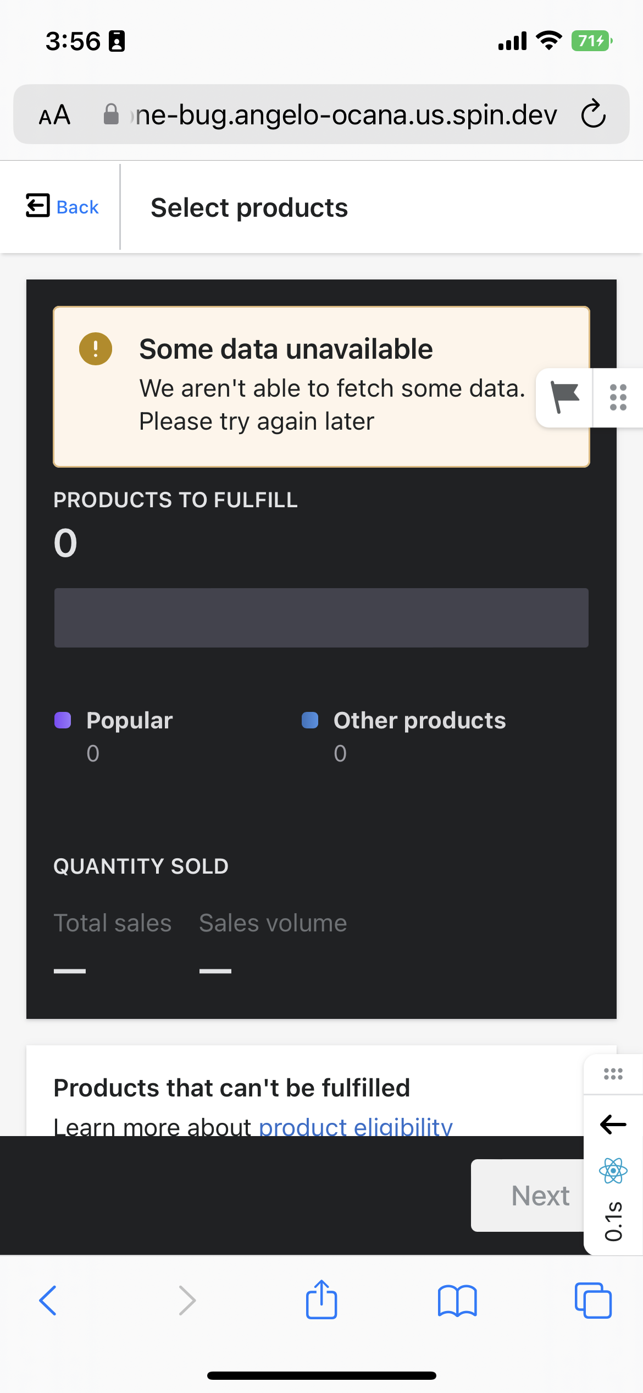Open the six-dot grid menu beside the flag
The width and height of the screenshot is (643, 1393).
(617, 397)
